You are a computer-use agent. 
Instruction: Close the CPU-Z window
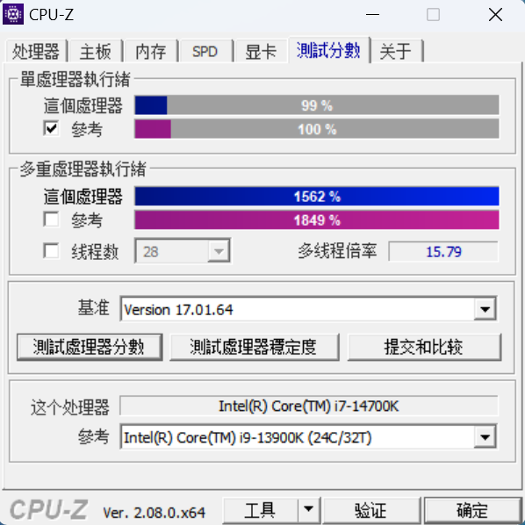495,15
